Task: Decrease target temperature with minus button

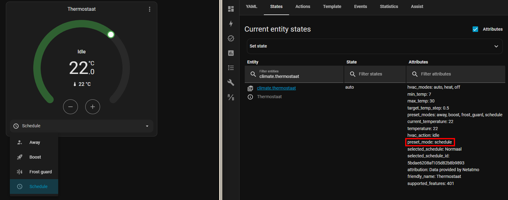Action: pyautogui.click(x=71, y=107)
